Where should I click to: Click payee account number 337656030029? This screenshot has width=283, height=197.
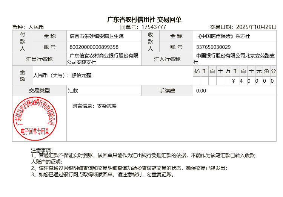coord(214,47)
